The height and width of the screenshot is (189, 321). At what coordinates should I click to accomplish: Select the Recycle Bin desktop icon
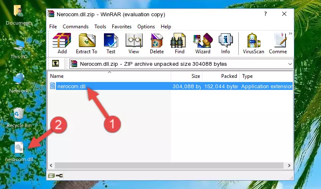19,118
